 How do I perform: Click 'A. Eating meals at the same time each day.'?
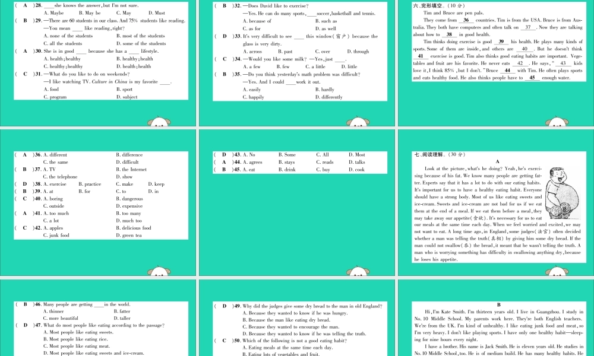(287, 348)
